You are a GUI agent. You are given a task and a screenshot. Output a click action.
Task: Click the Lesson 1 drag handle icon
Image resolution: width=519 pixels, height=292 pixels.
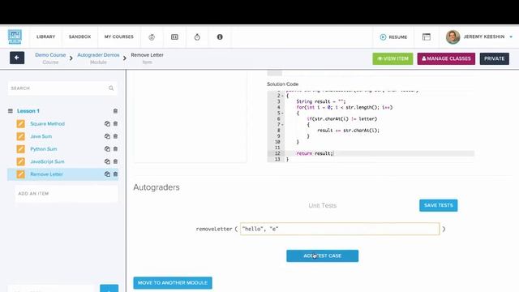[x=11, y=111]
